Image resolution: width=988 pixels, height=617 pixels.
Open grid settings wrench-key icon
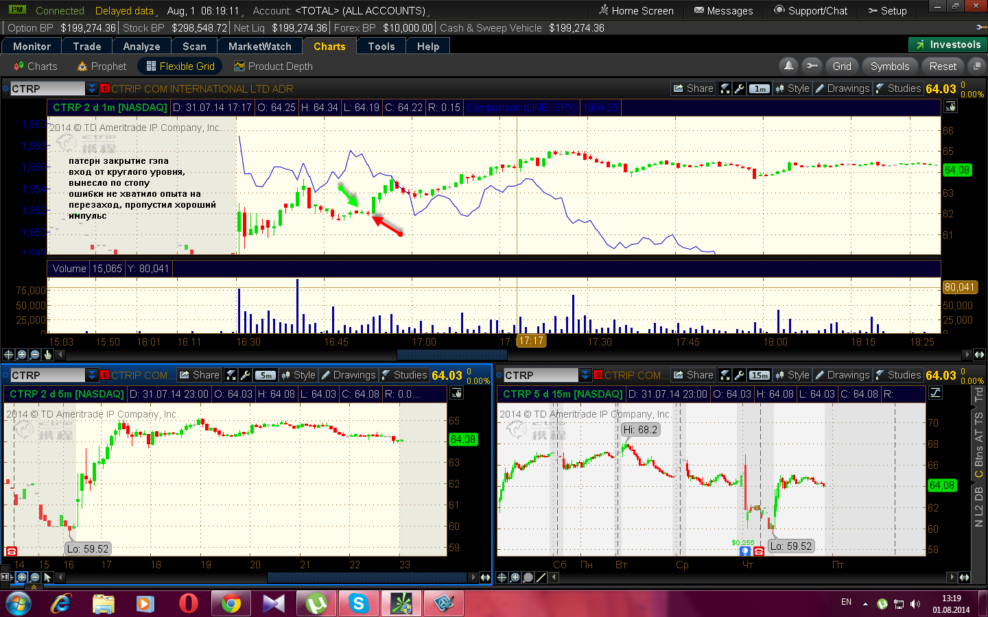tap(812, 66)
